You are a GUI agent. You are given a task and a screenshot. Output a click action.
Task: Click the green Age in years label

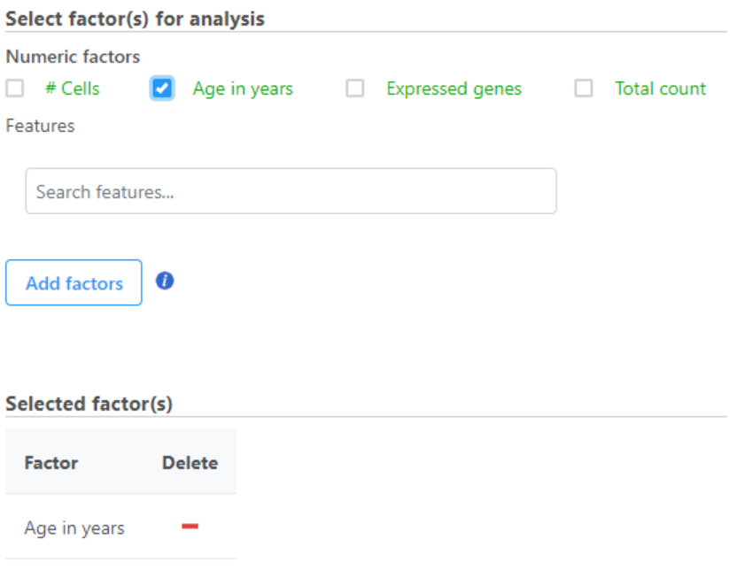(243, 89)
